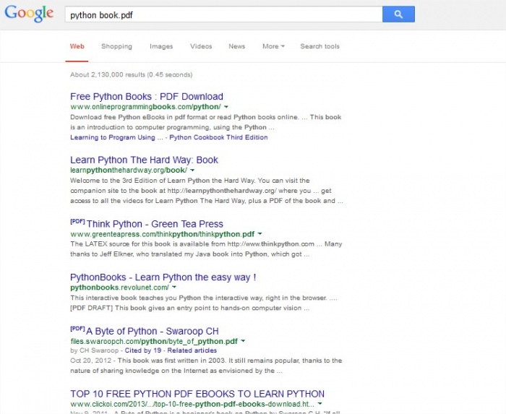Click the PDF tag before A Byte of Python
The image size is (506, 414).
[77, 329]
